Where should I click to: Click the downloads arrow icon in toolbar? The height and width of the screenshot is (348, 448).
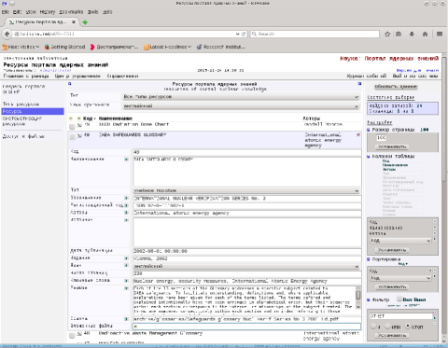coord(412,34)
